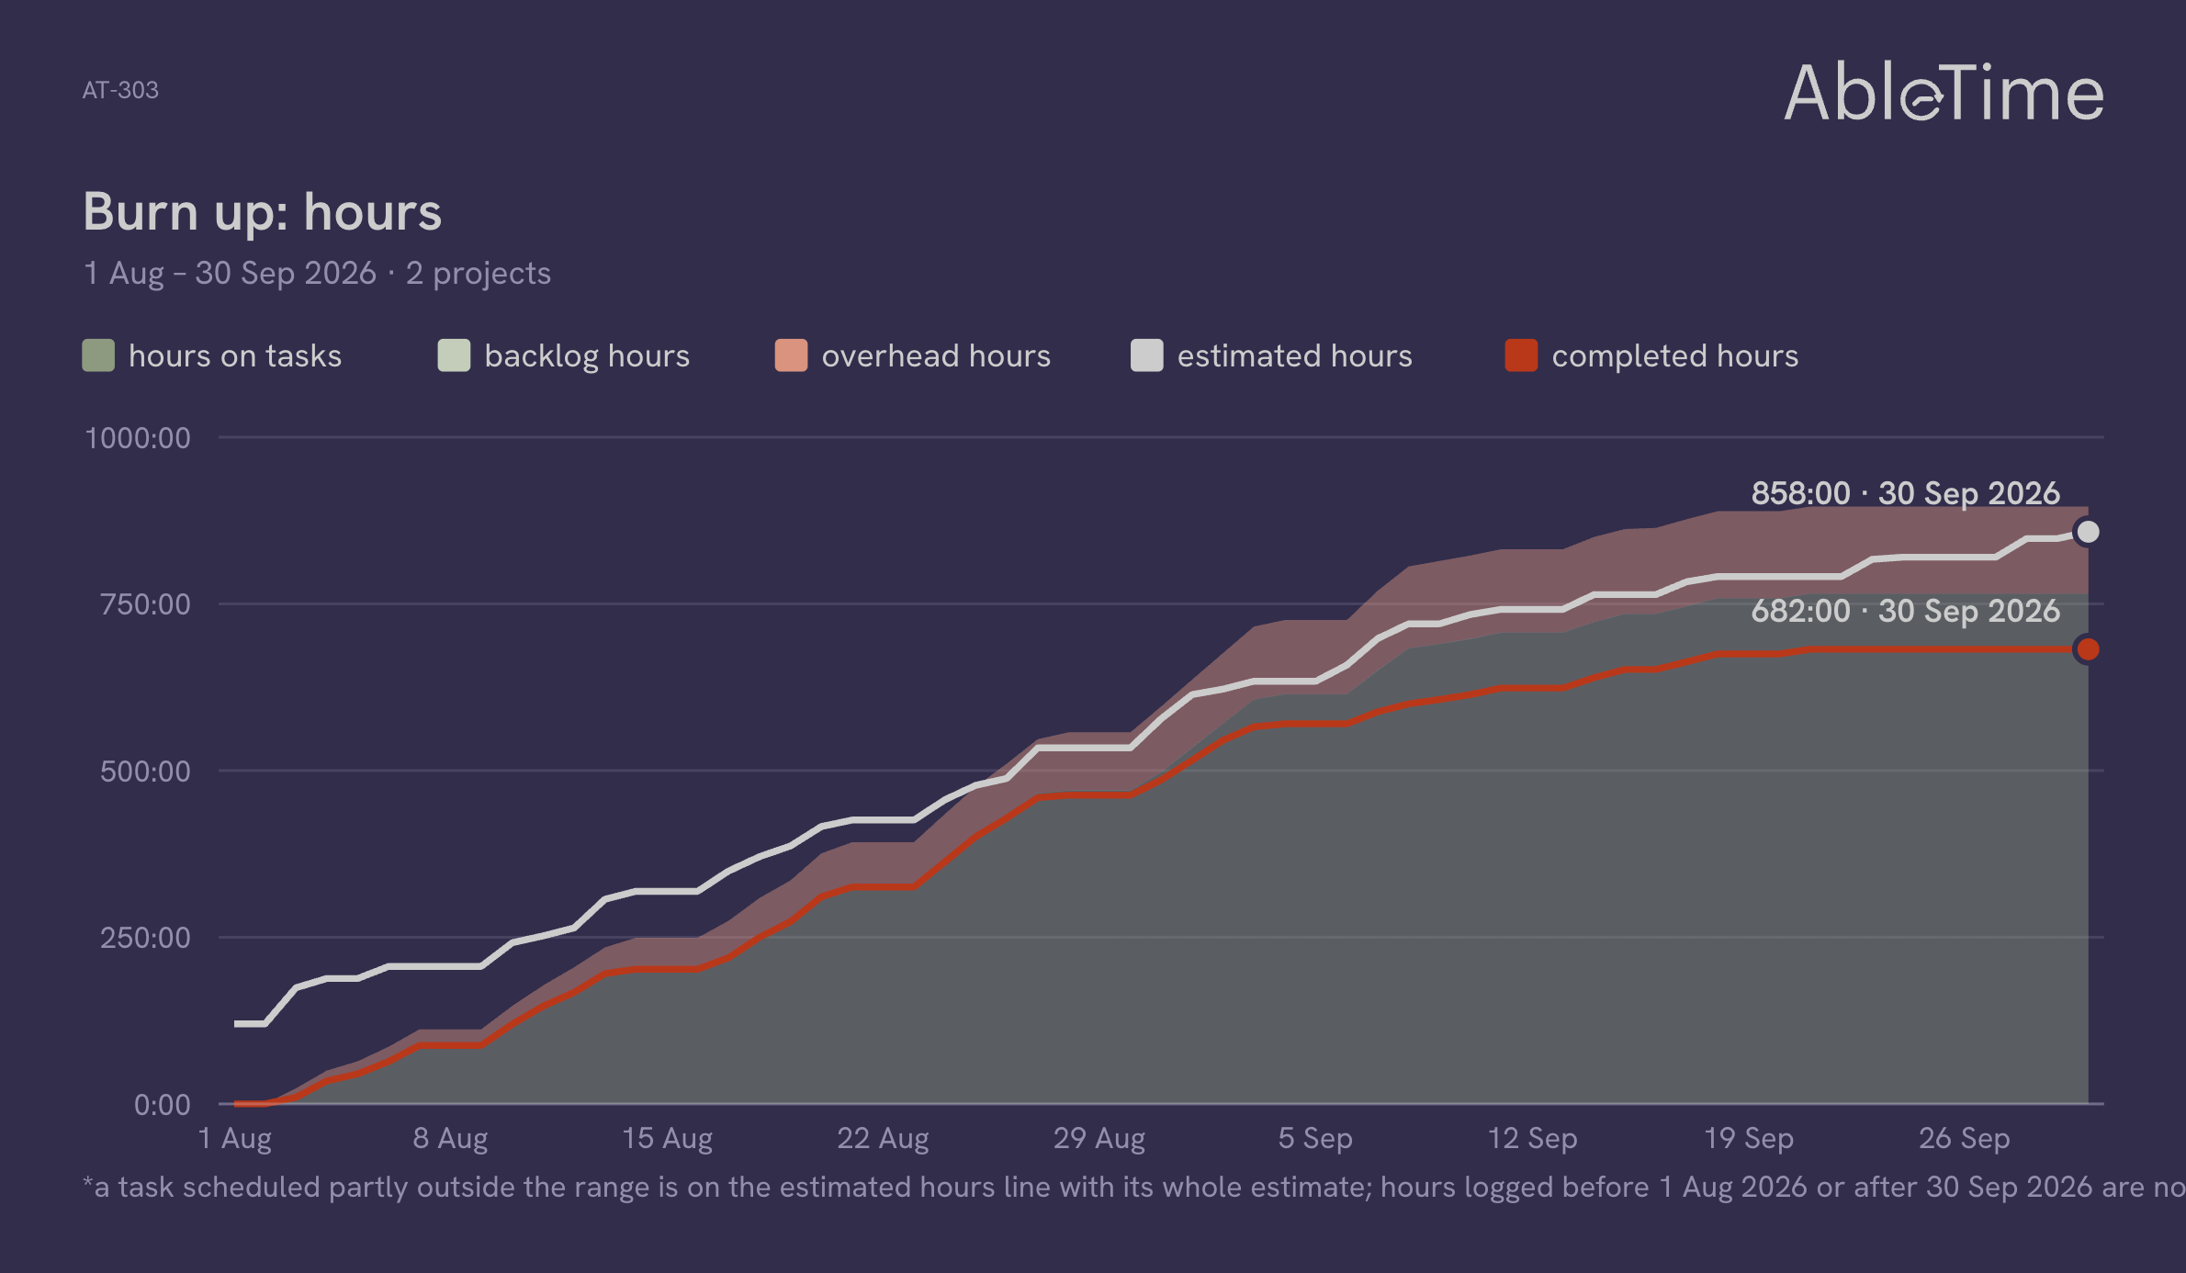This screenshot has width=2186, height=1273.
Task: Click the 1000:00 y-axis label
Action: pos(138,438)
